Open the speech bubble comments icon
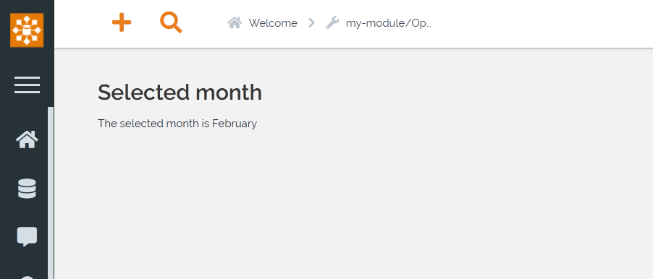This screenshot has height=279, width=653. pyautogui.click(x=27, y=237)
